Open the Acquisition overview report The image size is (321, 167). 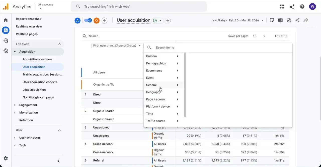click(38, 59)
